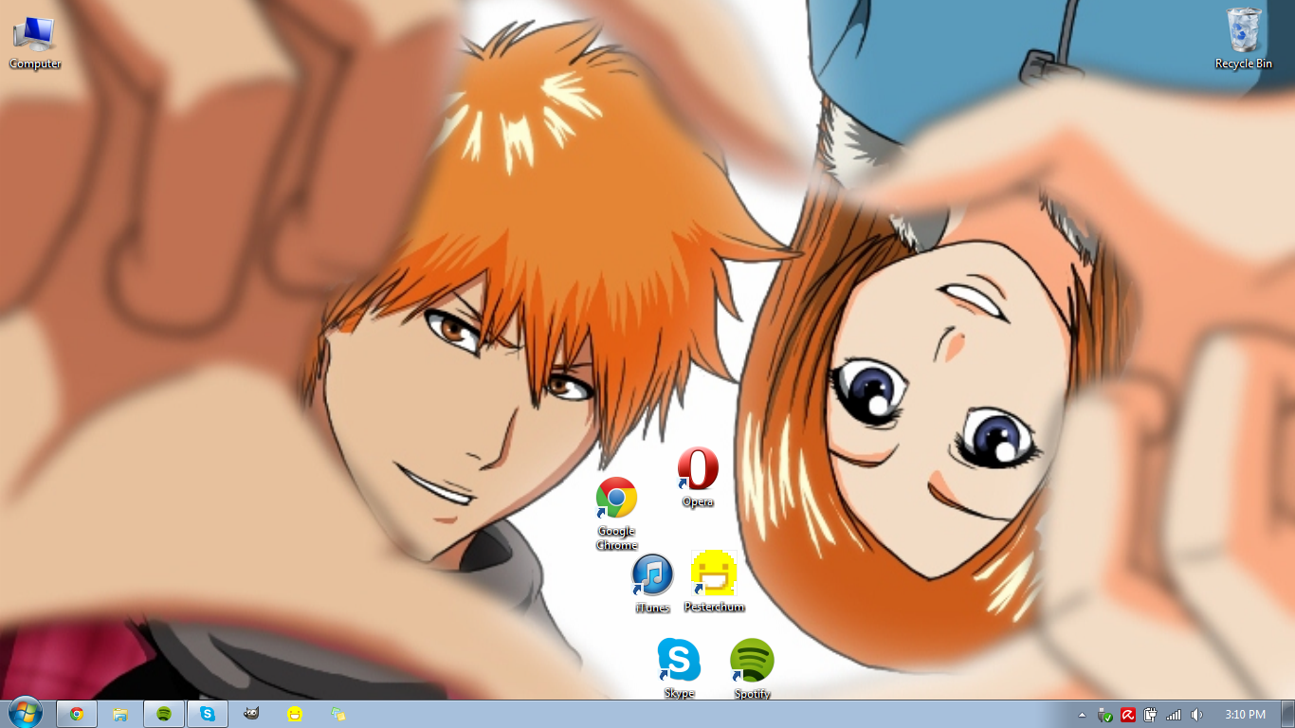Expand the hidden notification icons
Image resolution: width=1295 pixels, height=728 pixels.
click(x=1083, y=715)
